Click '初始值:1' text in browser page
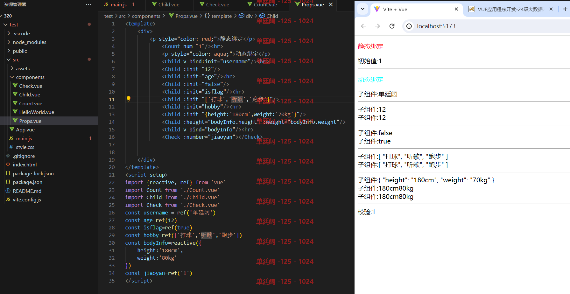The height and width of the screenshot is (294, 570). pos(369,61)
